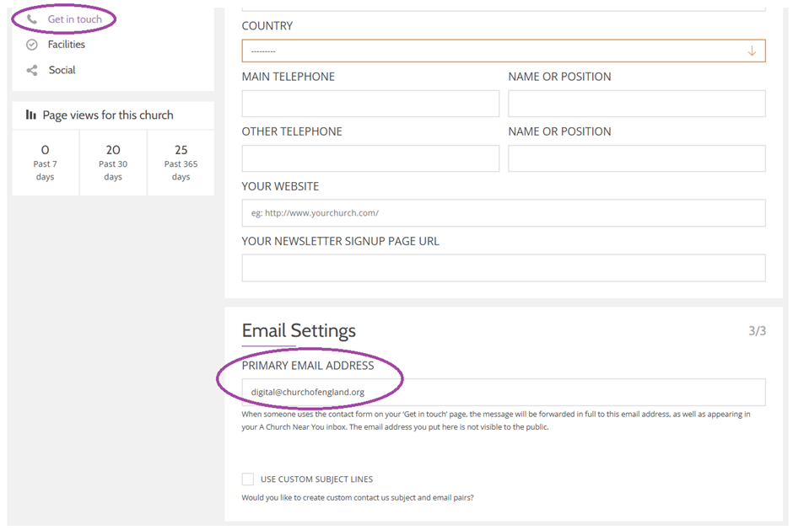Click the Primary Email Address field
This screenshot has height=530, width=793.
[504, 392]
